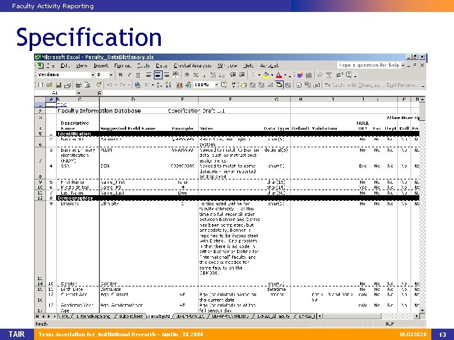
Task: Sort descending with the Z-A icon
Action: (168, 85)
